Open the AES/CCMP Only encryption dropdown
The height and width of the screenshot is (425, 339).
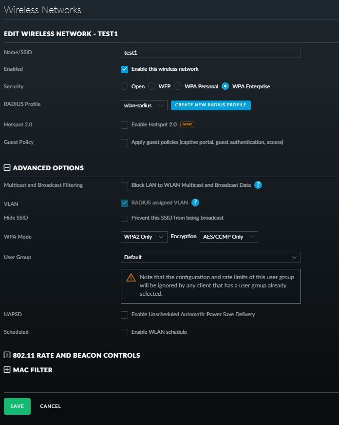click(228, 237)
